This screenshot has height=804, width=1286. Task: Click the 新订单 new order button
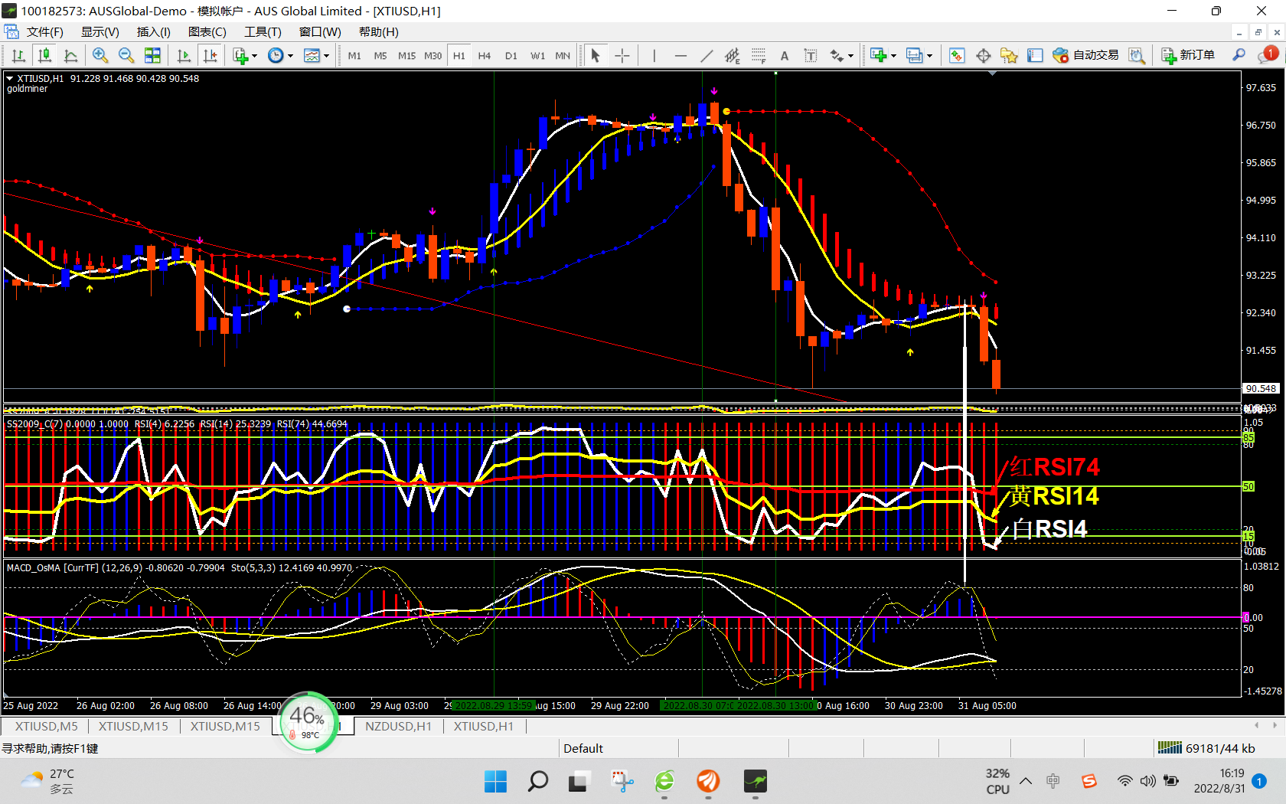click(x=1188, y=55)
